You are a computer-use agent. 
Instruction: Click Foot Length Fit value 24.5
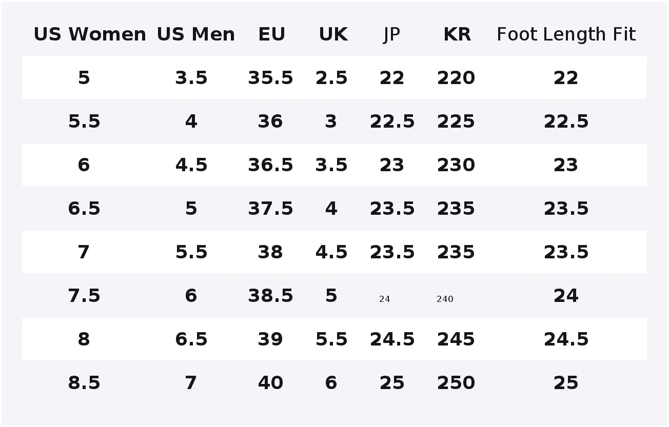pos(566,339)
